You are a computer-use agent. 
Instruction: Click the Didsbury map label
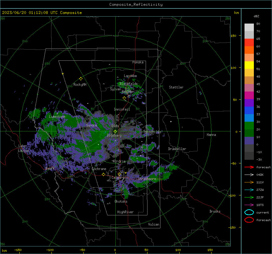pyautogui.click(x=114, y=135)
